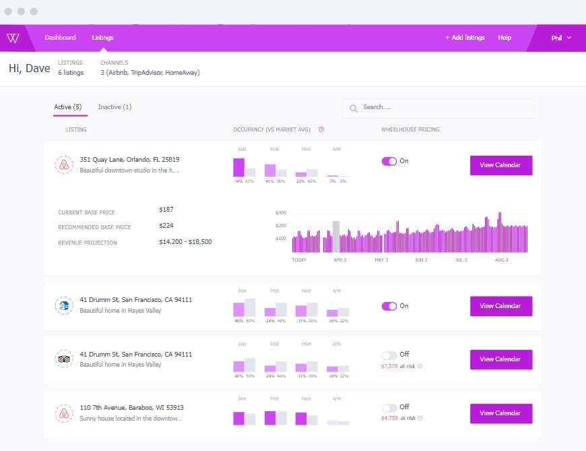The height and width of the screenshot is (451, 586).
Task: View Calendar for HomeAway Drumm St listing
Action: click(500, 306)
